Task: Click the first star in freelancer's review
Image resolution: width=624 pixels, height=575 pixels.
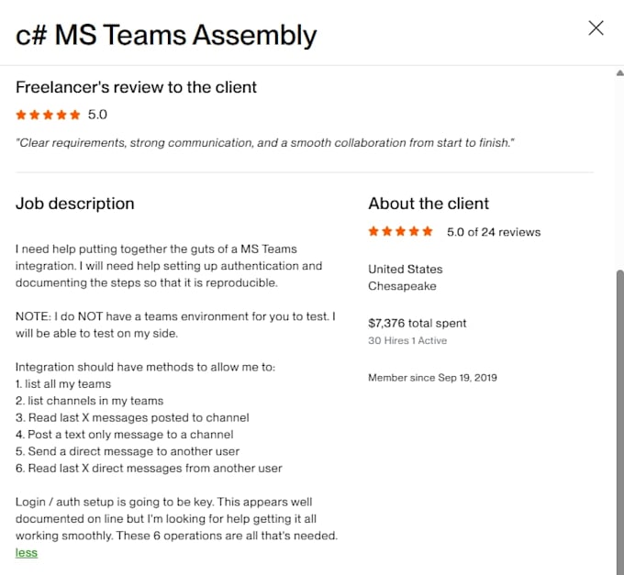Action: coord(21,115)
